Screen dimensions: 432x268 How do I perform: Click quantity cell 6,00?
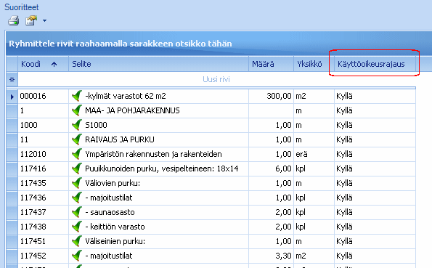coord(271,168)
